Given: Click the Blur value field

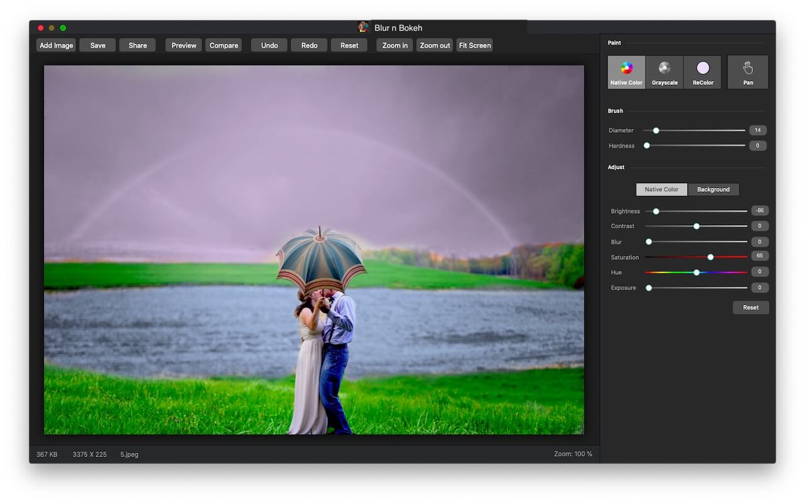Looking at the screenshot, I should pos(760,241).
